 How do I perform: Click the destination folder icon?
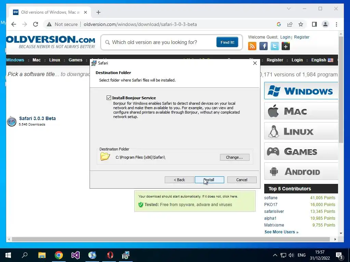tap(105, 157)
